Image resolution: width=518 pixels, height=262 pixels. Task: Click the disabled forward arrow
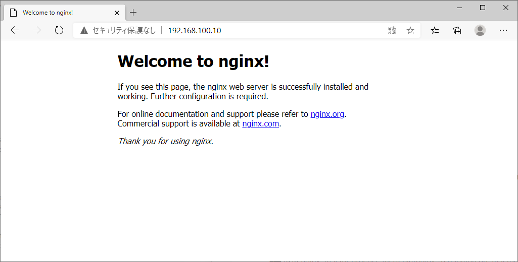click(37, 30)
